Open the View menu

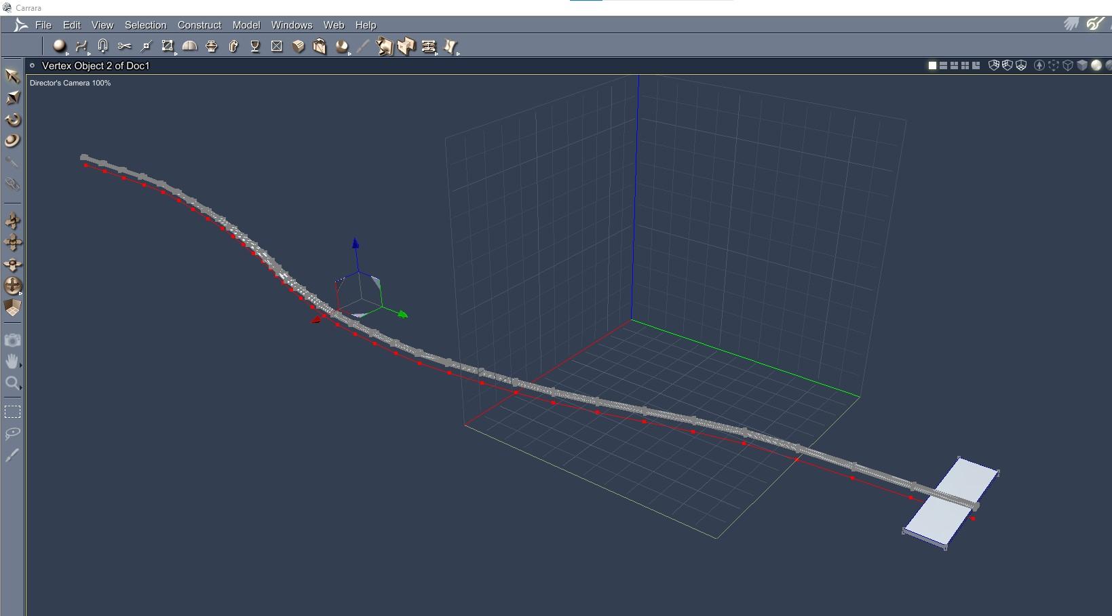[102, 25]
